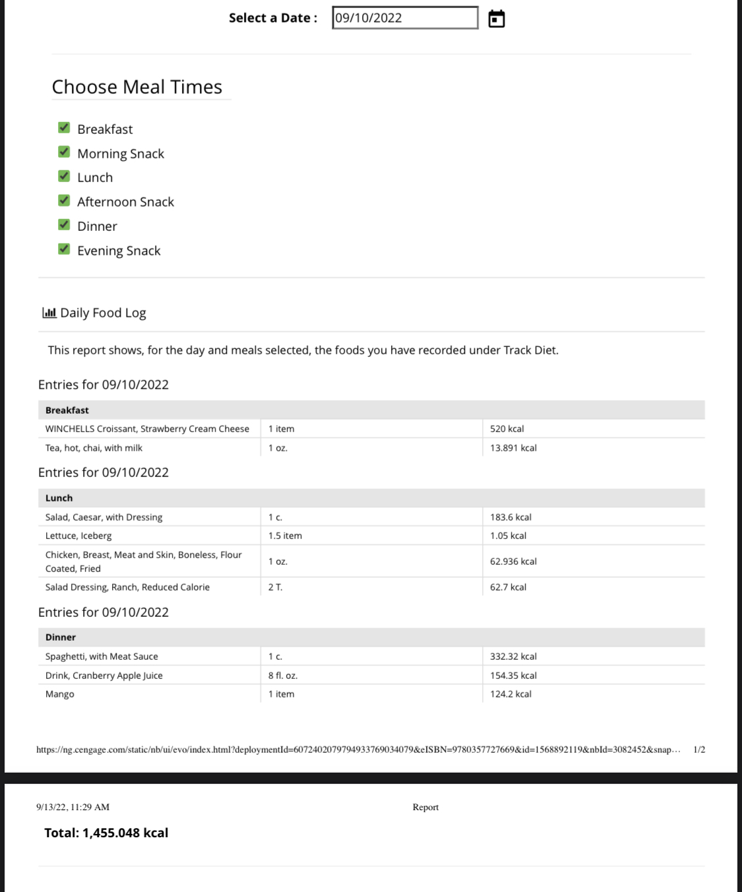The image size is (742, 892).
Task: Uncheck the Evening Snack checkbox
Action: pyautogui.click(x=64, y=249)
